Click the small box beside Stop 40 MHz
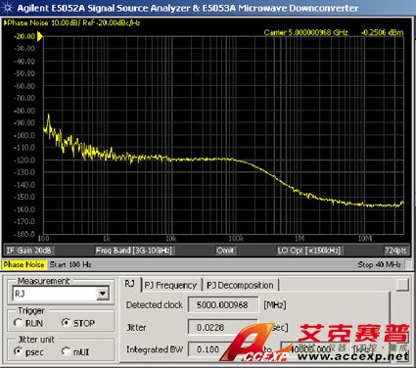The height and width of the screenshot is (368, 416). tap(409, 264)
